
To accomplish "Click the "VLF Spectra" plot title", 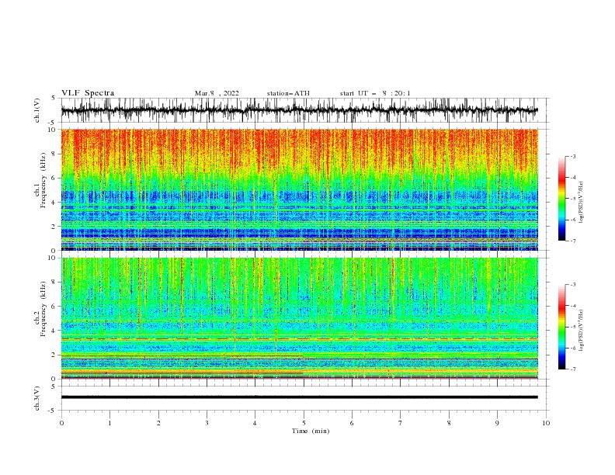I will (88, 93).
